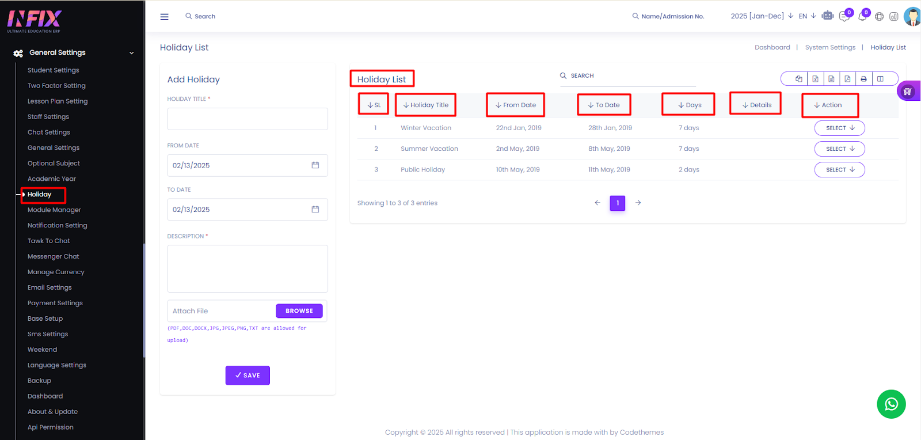Focus the holiday list SEARCH field
This screenshot has width=921, height=440.
pos(627,76)
